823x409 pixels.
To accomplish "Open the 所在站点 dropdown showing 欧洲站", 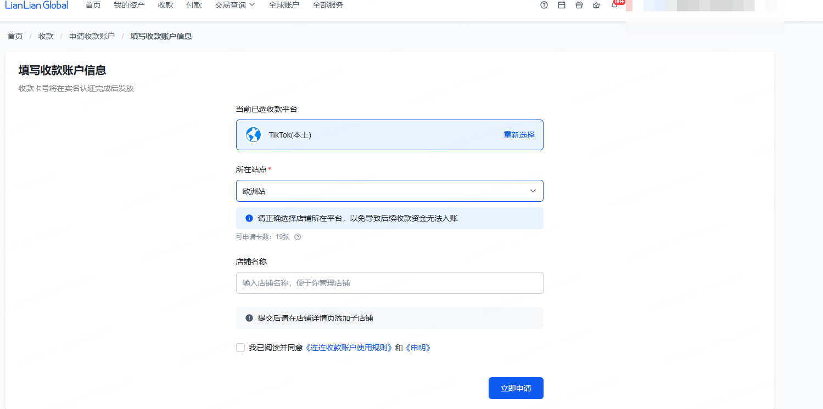I will click(390, 191).
